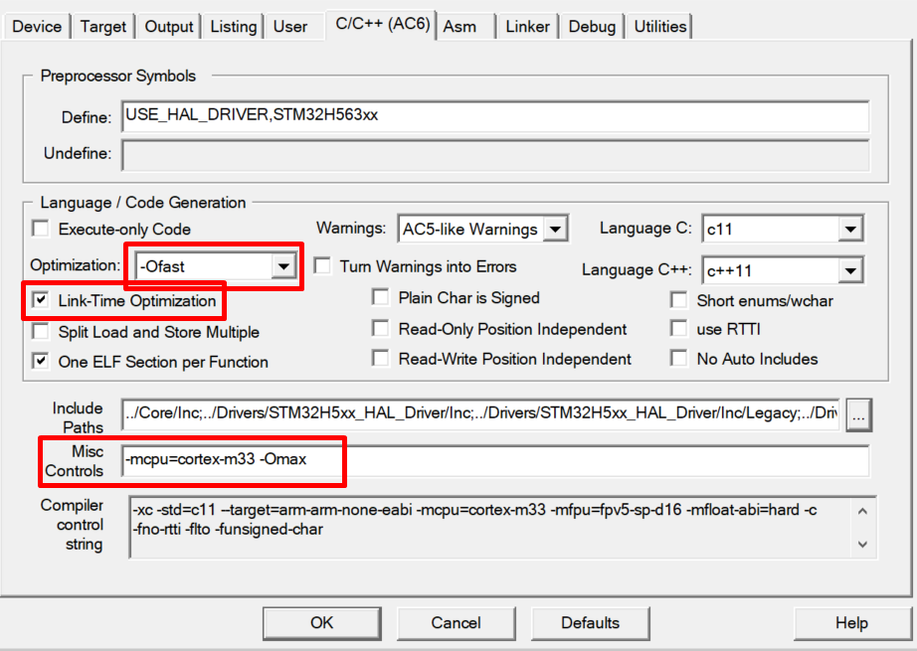Disable One ELF Section per Function
The image size is (917, 651).
click(40, 360)
